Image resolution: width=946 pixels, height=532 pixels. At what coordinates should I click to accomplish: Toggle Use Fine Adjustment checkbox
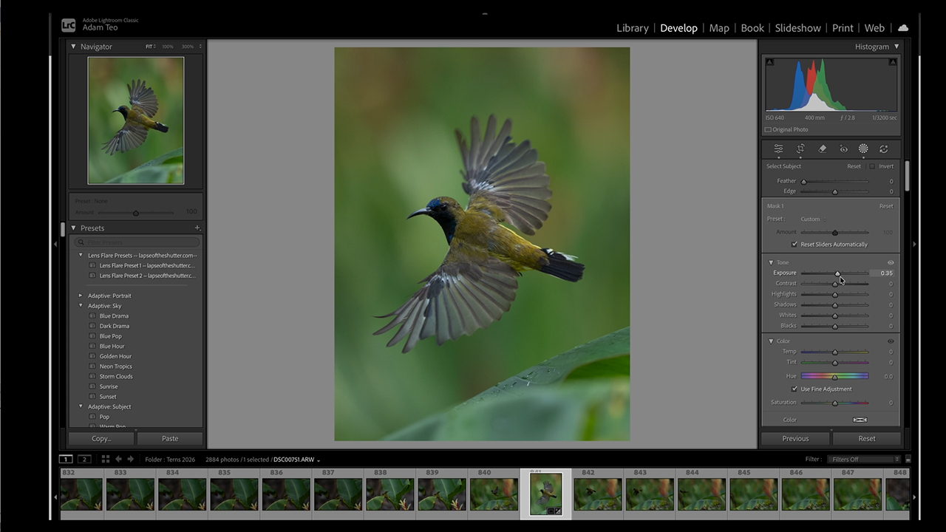pos(794,389)
